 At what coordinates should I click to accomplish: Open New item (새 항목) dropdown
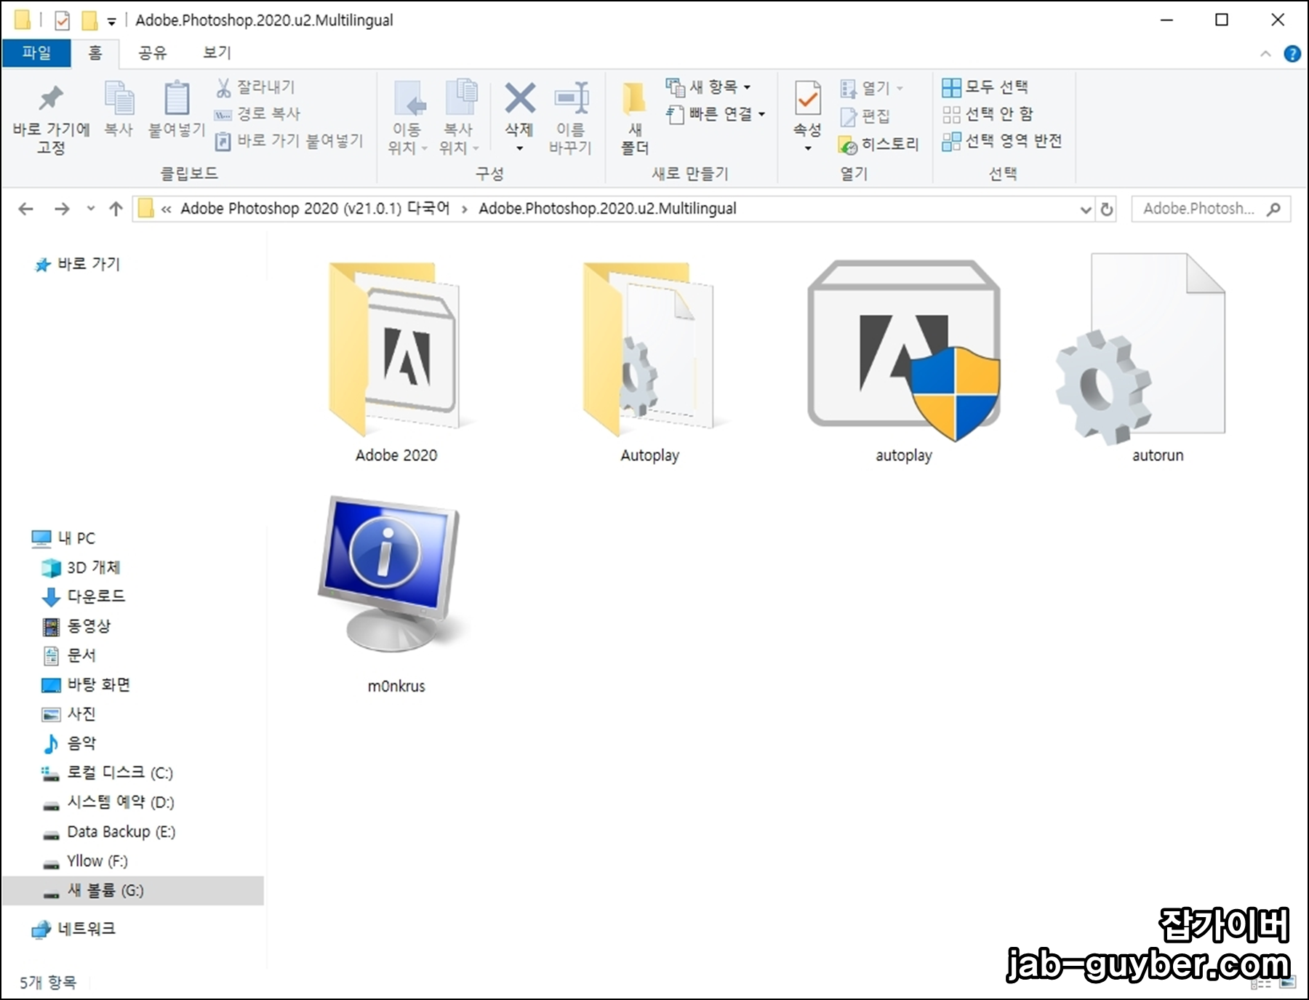(708, 87)
